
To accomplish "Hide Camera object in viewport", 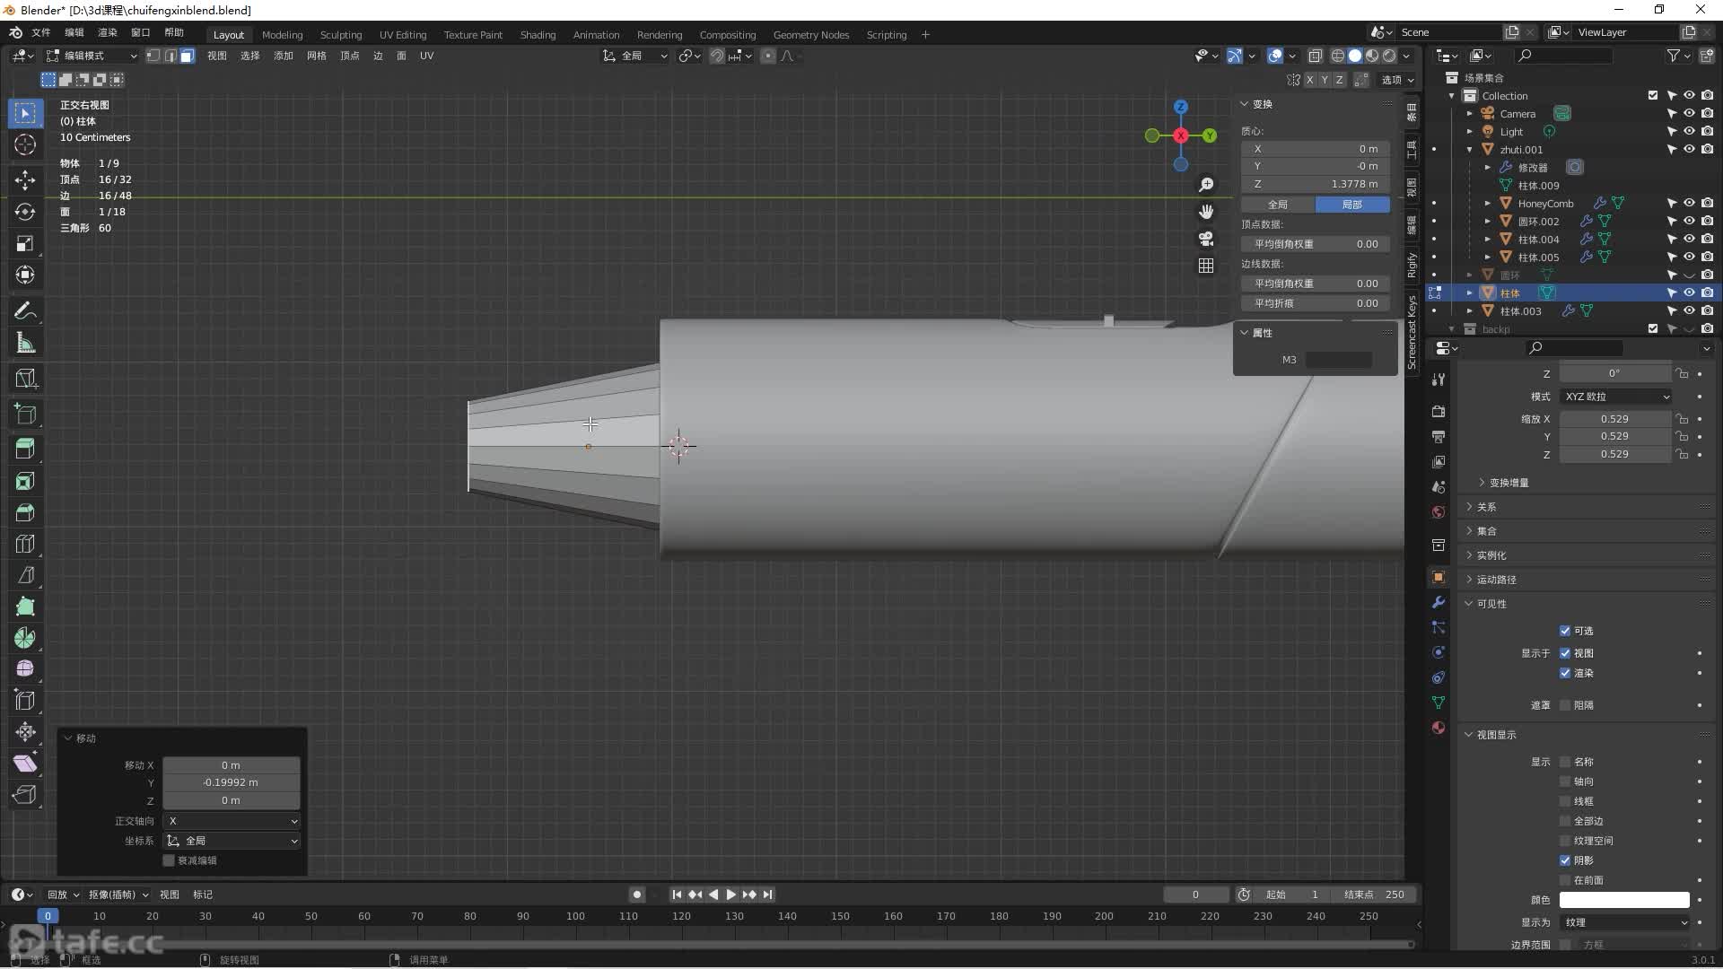I will click(1689, 114).
